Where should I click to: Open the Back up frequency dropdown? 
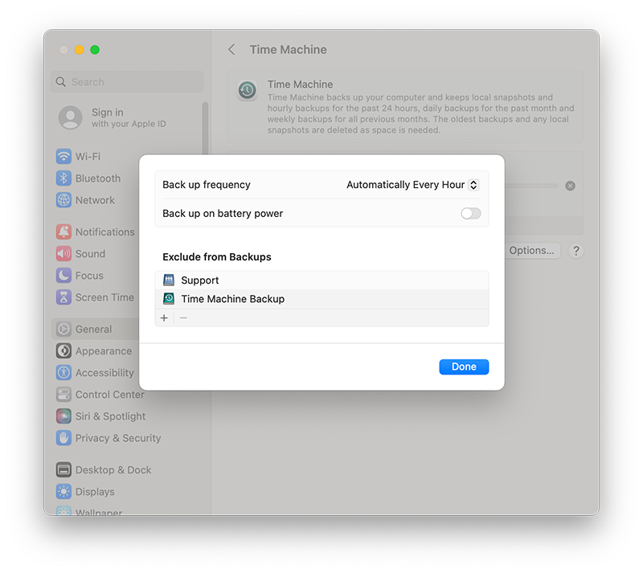coord(412,185)
